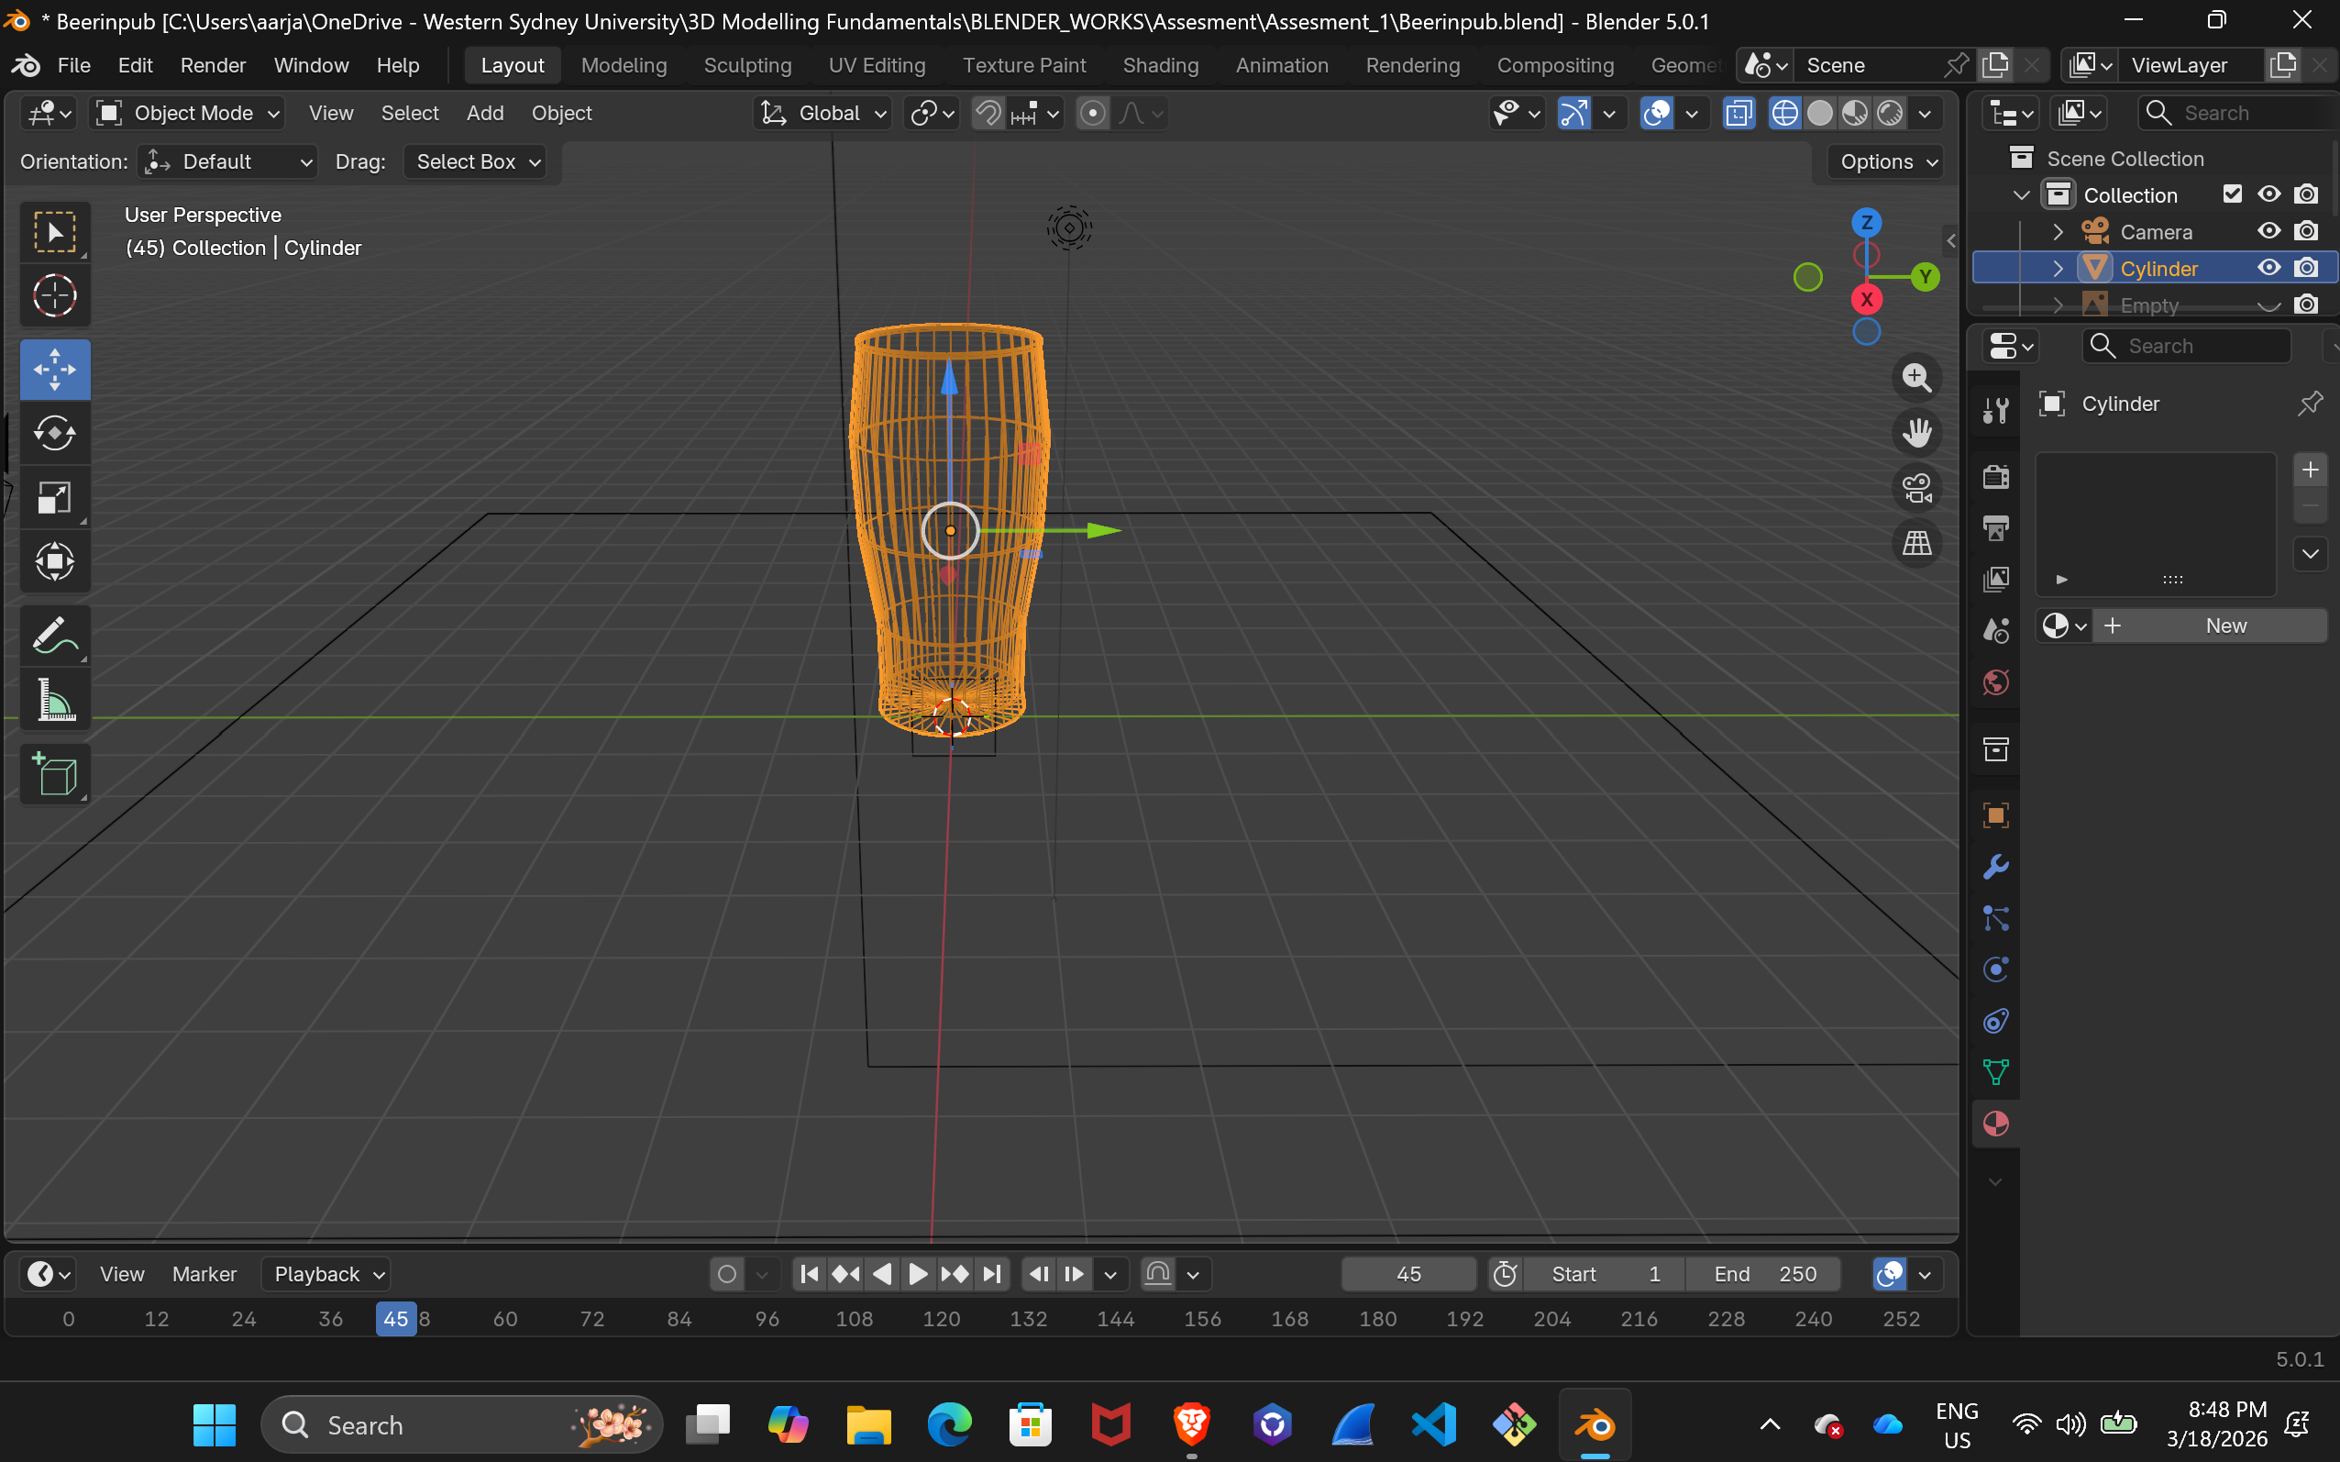
Task: Uncheck the Collection exclude checkbox
Action: 2232,194
